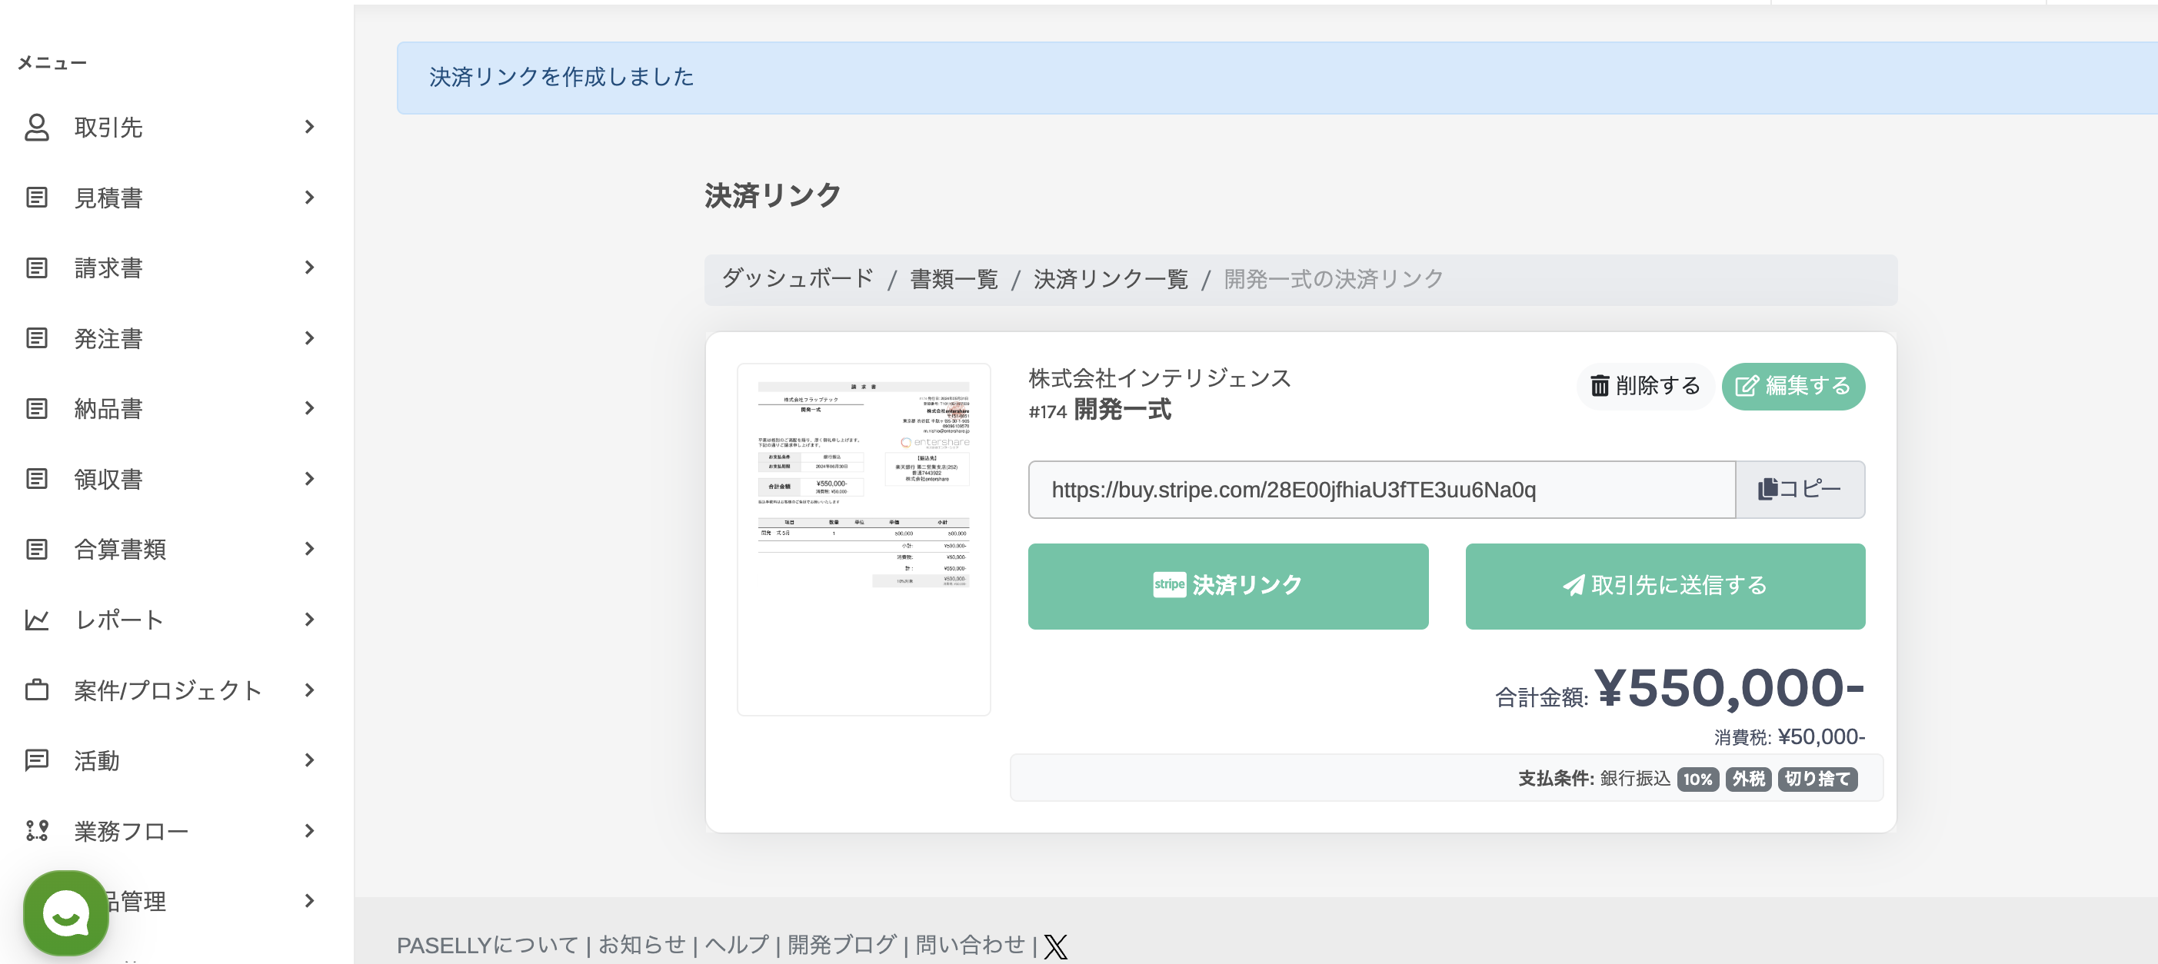Open PASELLYについて footer link
2158x964 pixels.
click(488, 946)
